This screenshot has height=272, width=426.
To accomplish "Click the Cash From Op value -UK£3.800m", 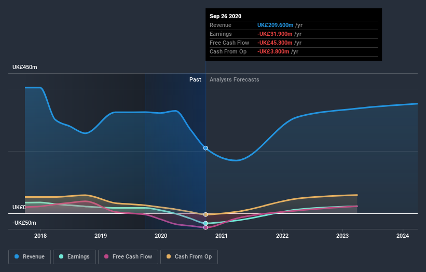I will [x=273, y=51].
